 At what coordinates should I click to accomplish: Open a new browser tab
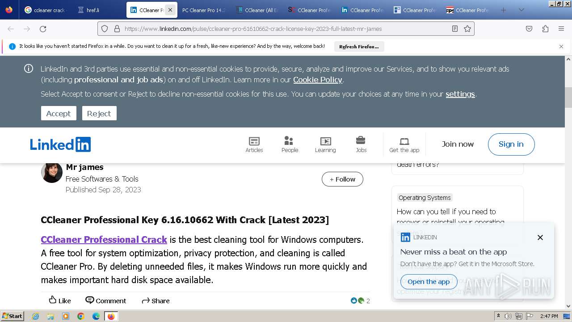504,10
